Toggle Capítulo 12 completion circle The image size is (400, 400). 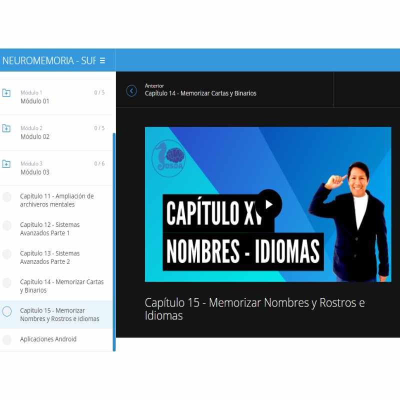click(7, 226)
